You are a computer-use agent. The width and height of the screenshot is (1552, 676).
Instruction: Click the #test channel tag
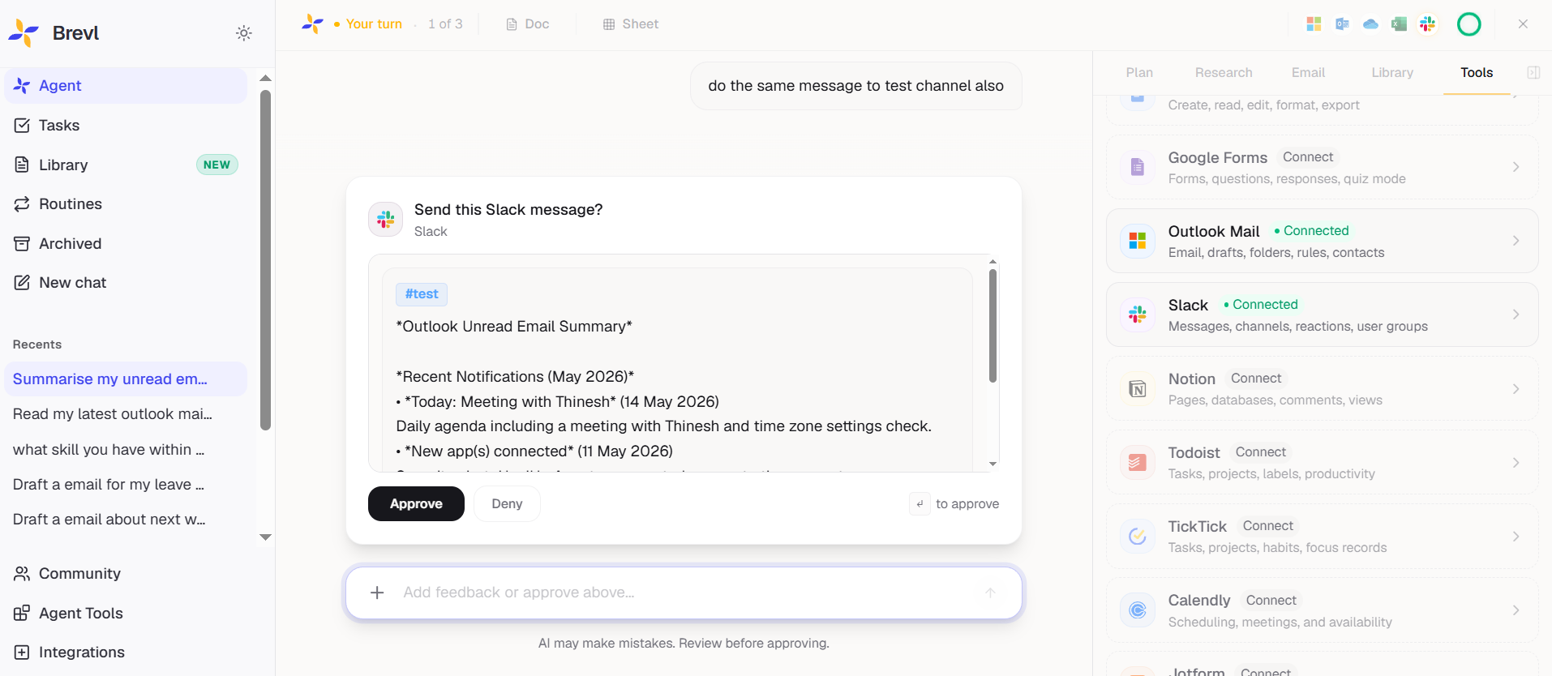[422, 294]
